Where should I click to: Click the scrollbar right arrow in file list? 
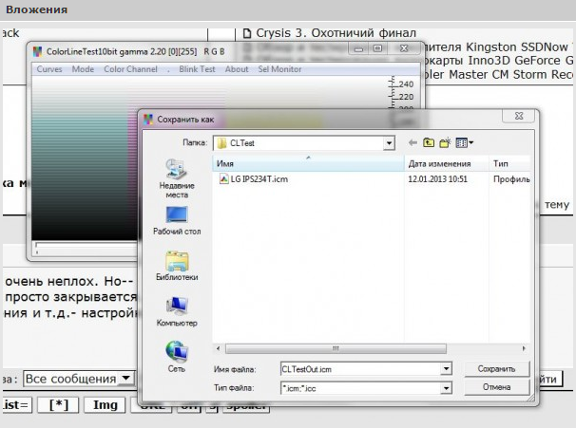[524, 348]
